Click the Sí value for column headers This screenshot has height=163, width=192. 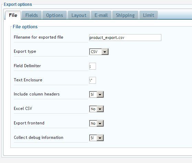(92, 94)
